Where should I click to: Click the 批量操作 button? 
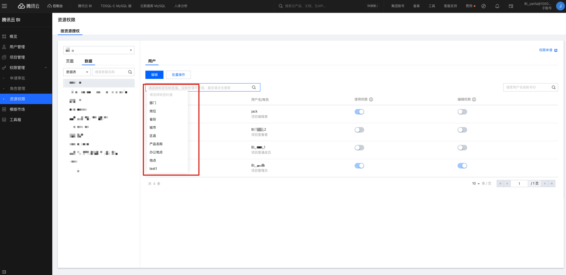pos(178,75)
